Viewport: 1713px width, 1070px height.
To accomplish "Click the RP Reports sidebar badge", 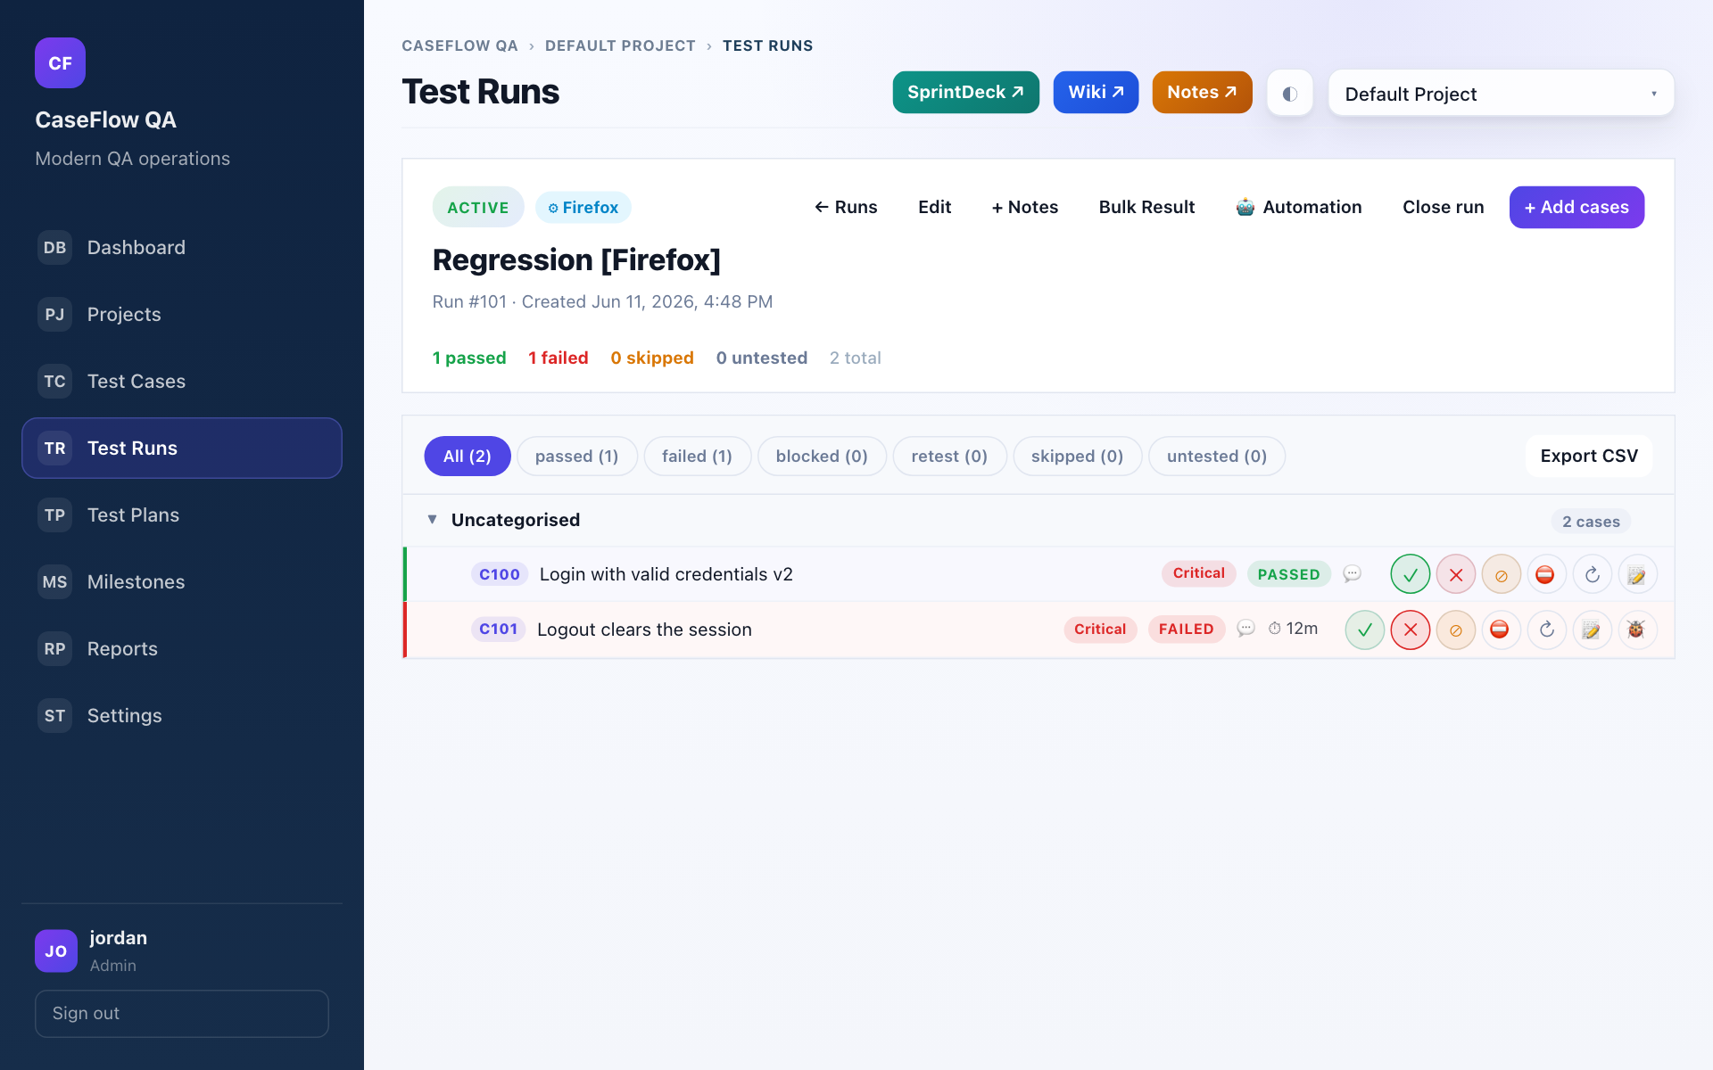I will click(x=54, y=648).
